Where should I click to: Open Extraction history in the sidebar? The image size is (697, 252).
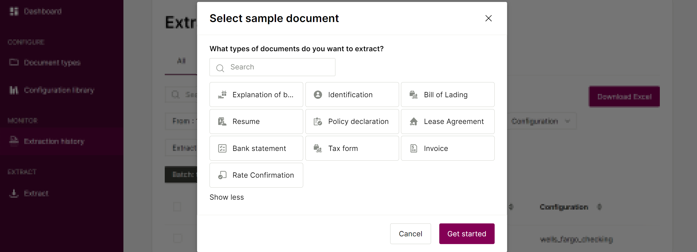[54, 141]
